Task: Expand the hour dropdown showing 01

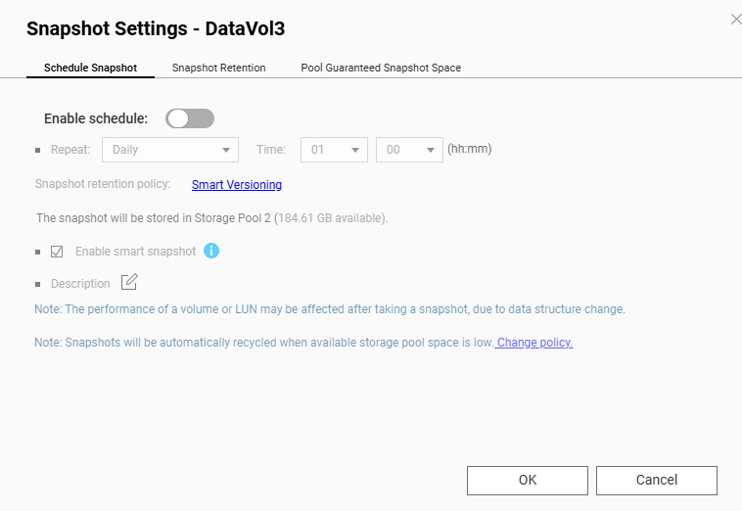Action: (334, 150)
